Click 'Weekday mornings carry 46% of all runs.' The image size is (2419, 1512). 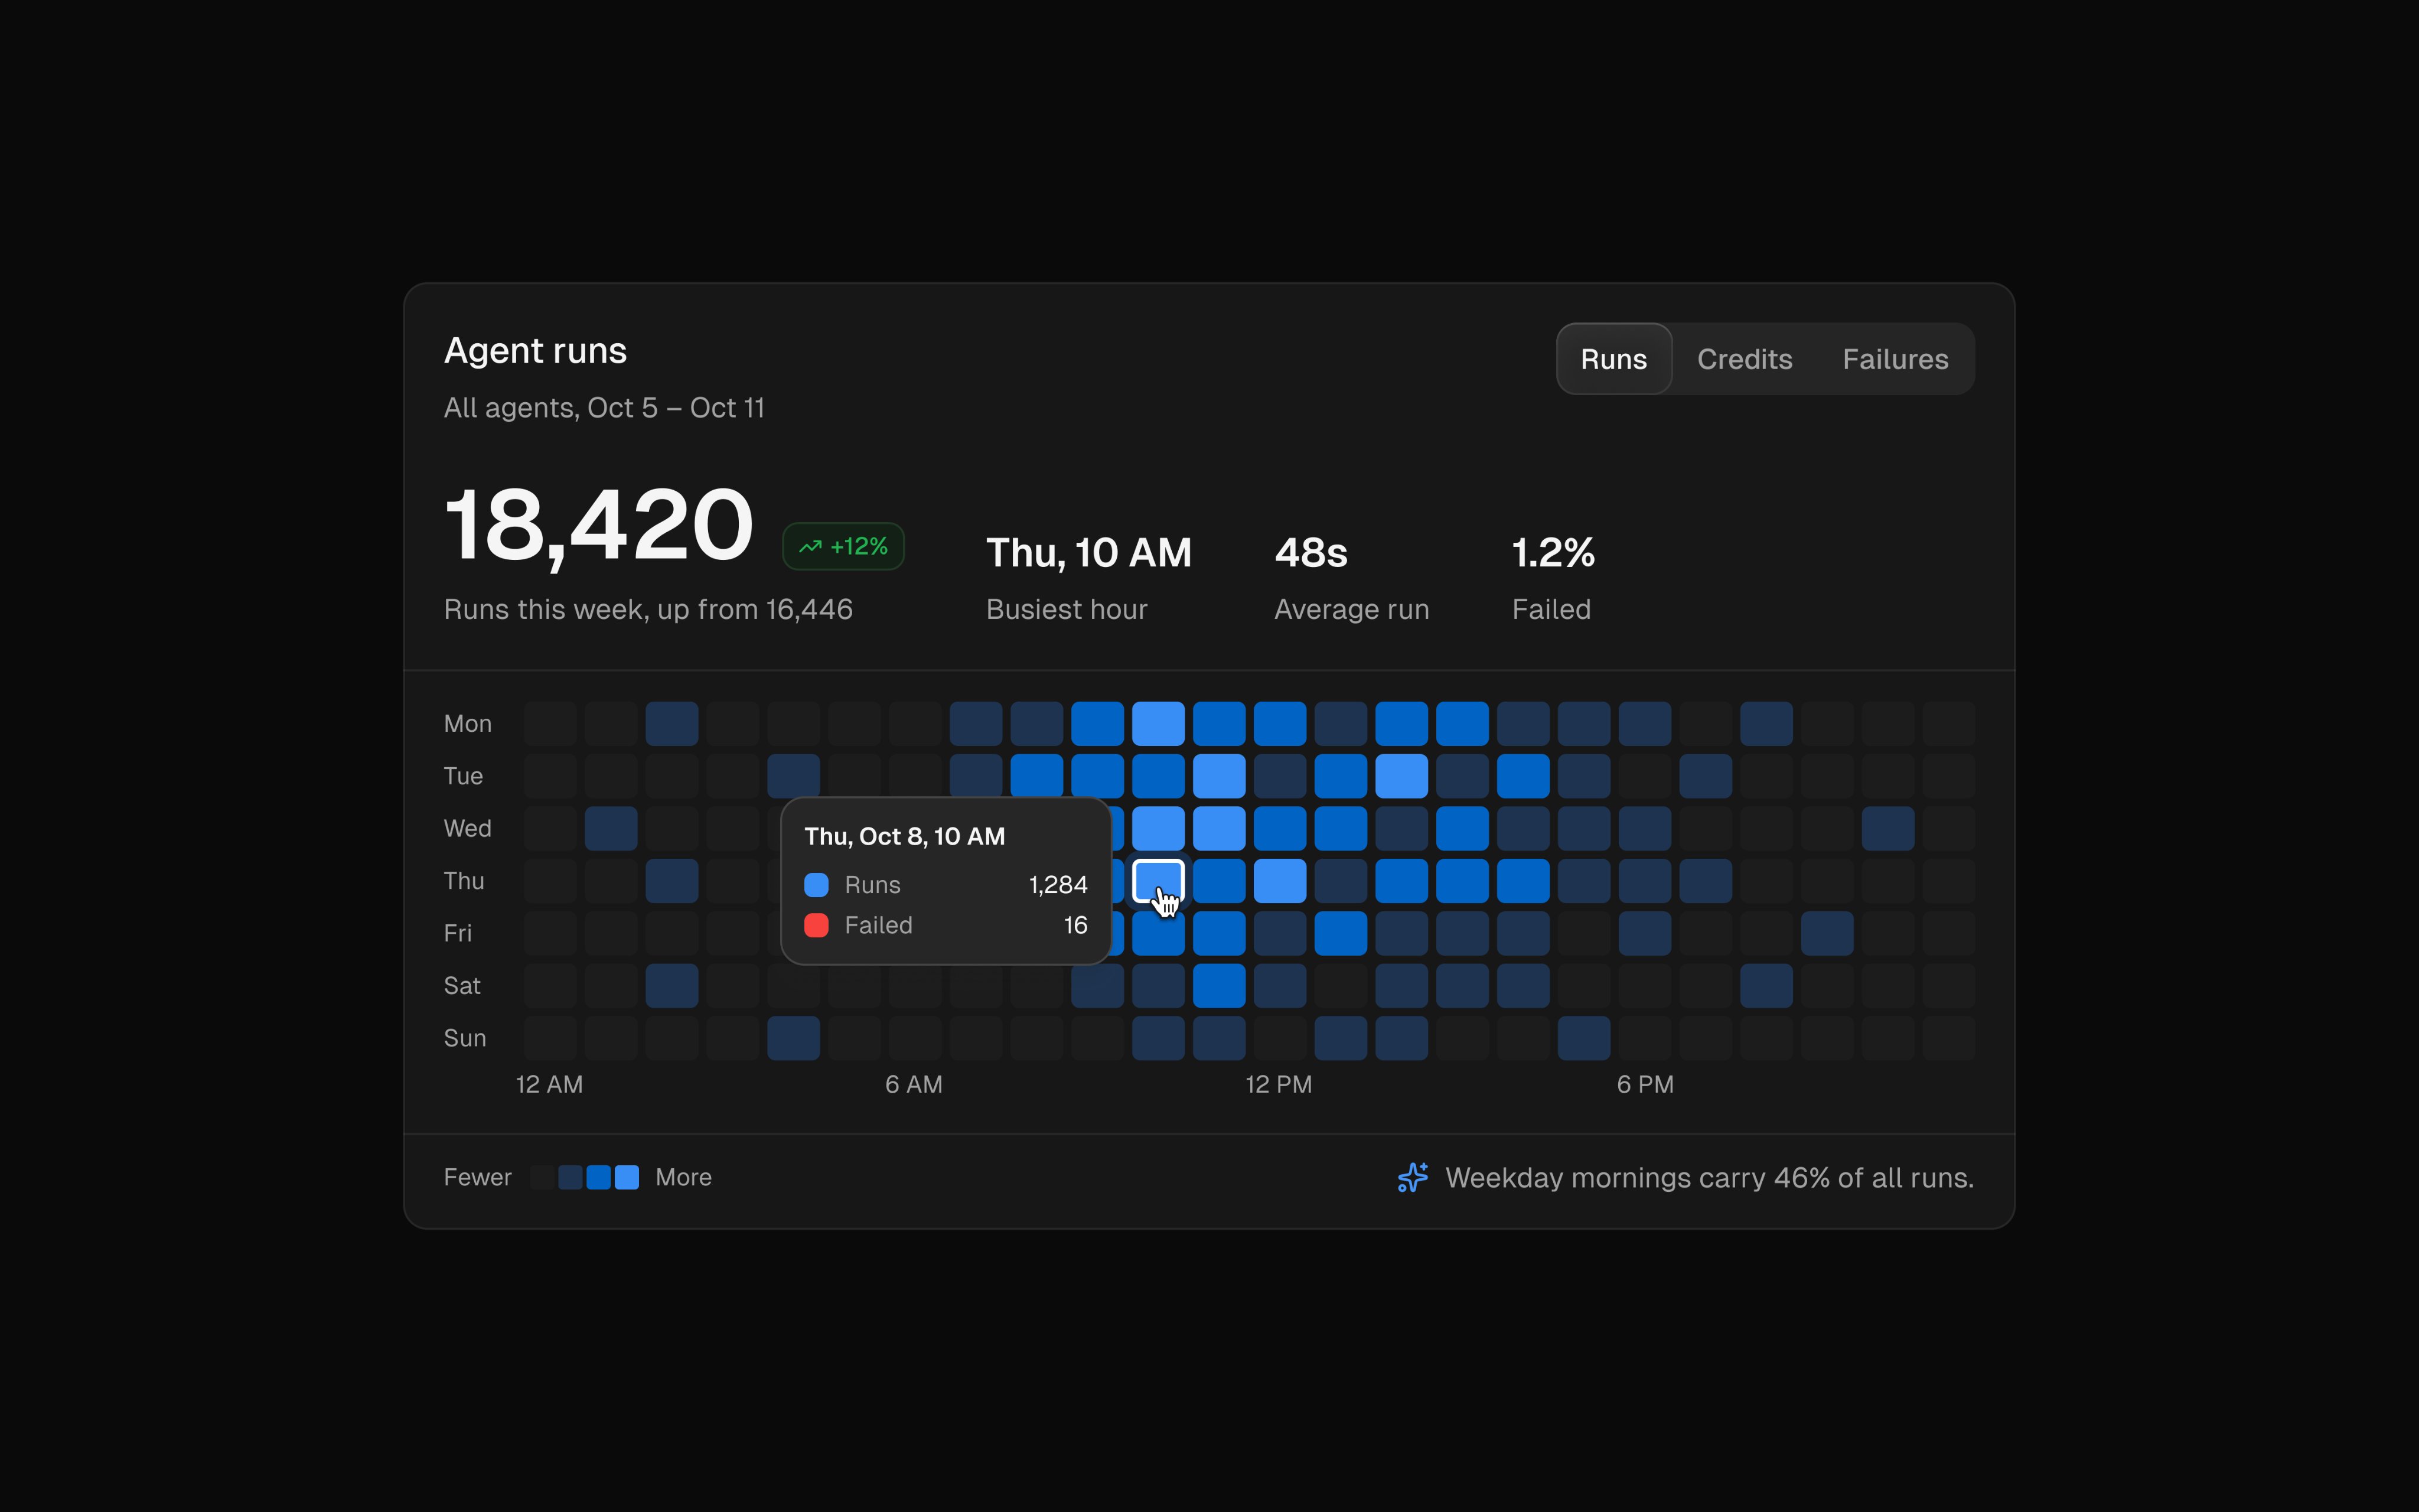[x=1709, y=1178]
